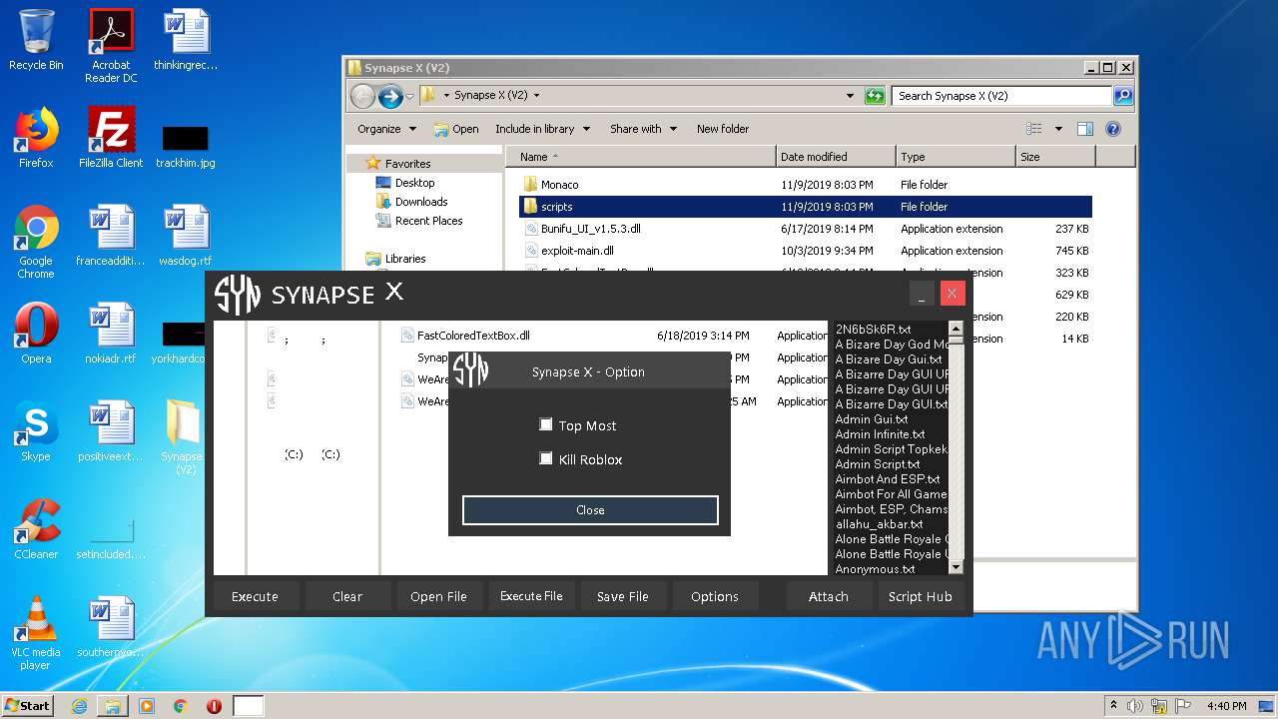Click Open in the Explorer toolbar
Screen dimensions: 1278x719
tap(456, 129)
